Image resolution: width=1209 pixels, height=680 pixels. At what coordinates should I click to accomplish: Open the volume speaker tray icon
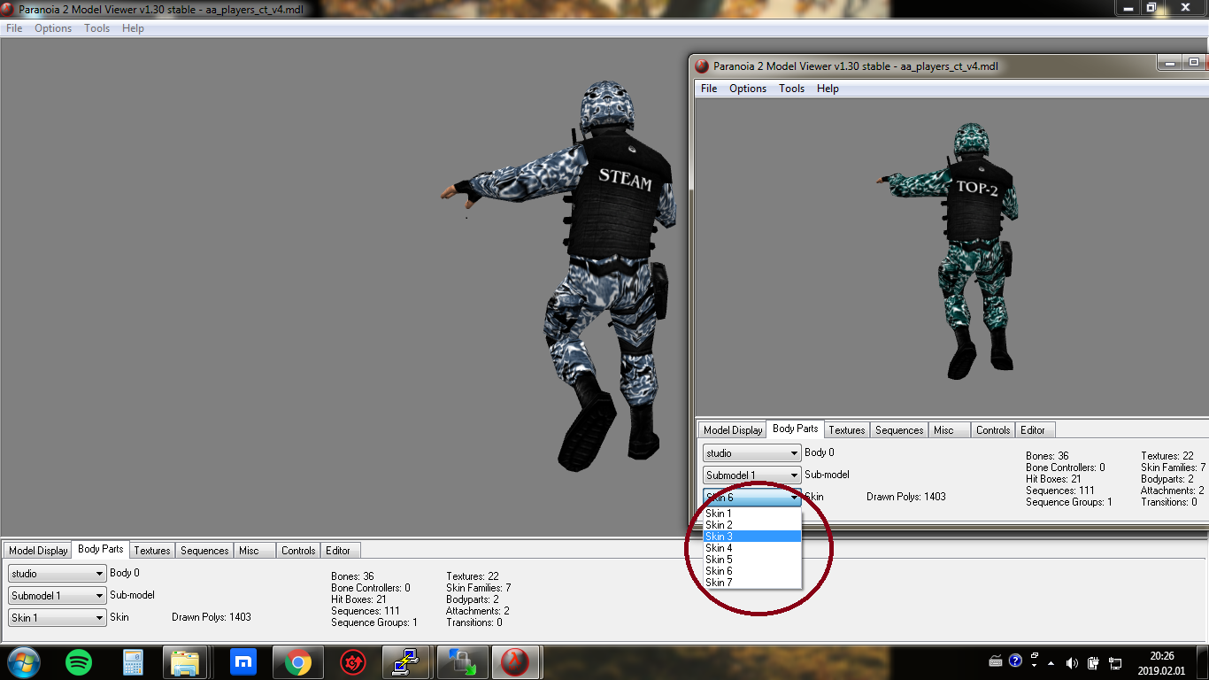[x=1072, y=662]
